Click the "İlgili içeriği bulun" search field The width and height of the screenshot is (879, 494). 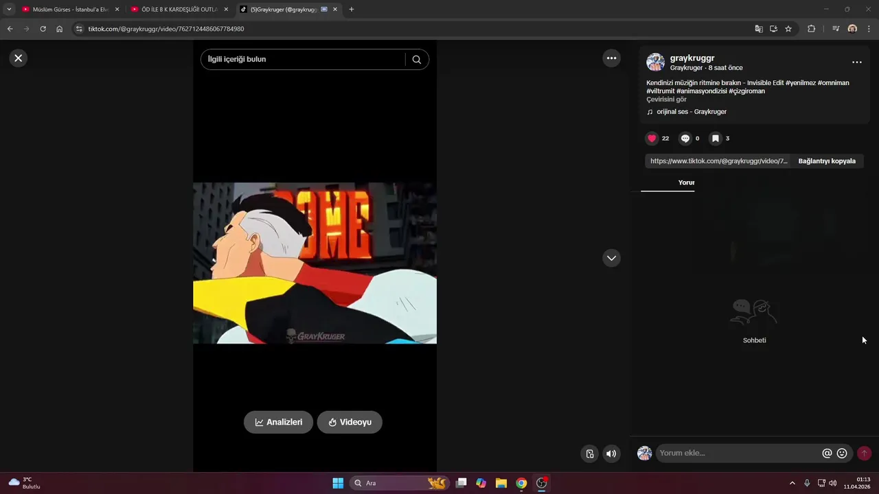coord(303,60)
